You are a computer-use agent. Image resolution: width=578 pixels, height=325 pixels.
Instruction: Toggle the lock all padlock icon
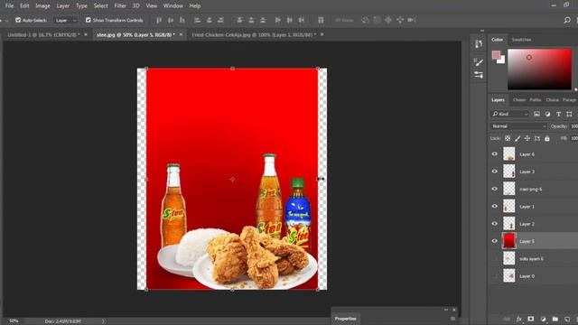(547, 138)
